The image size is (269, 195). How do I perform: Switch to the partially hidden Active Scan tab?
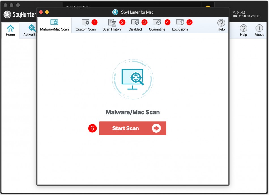[x=30, y=30]
